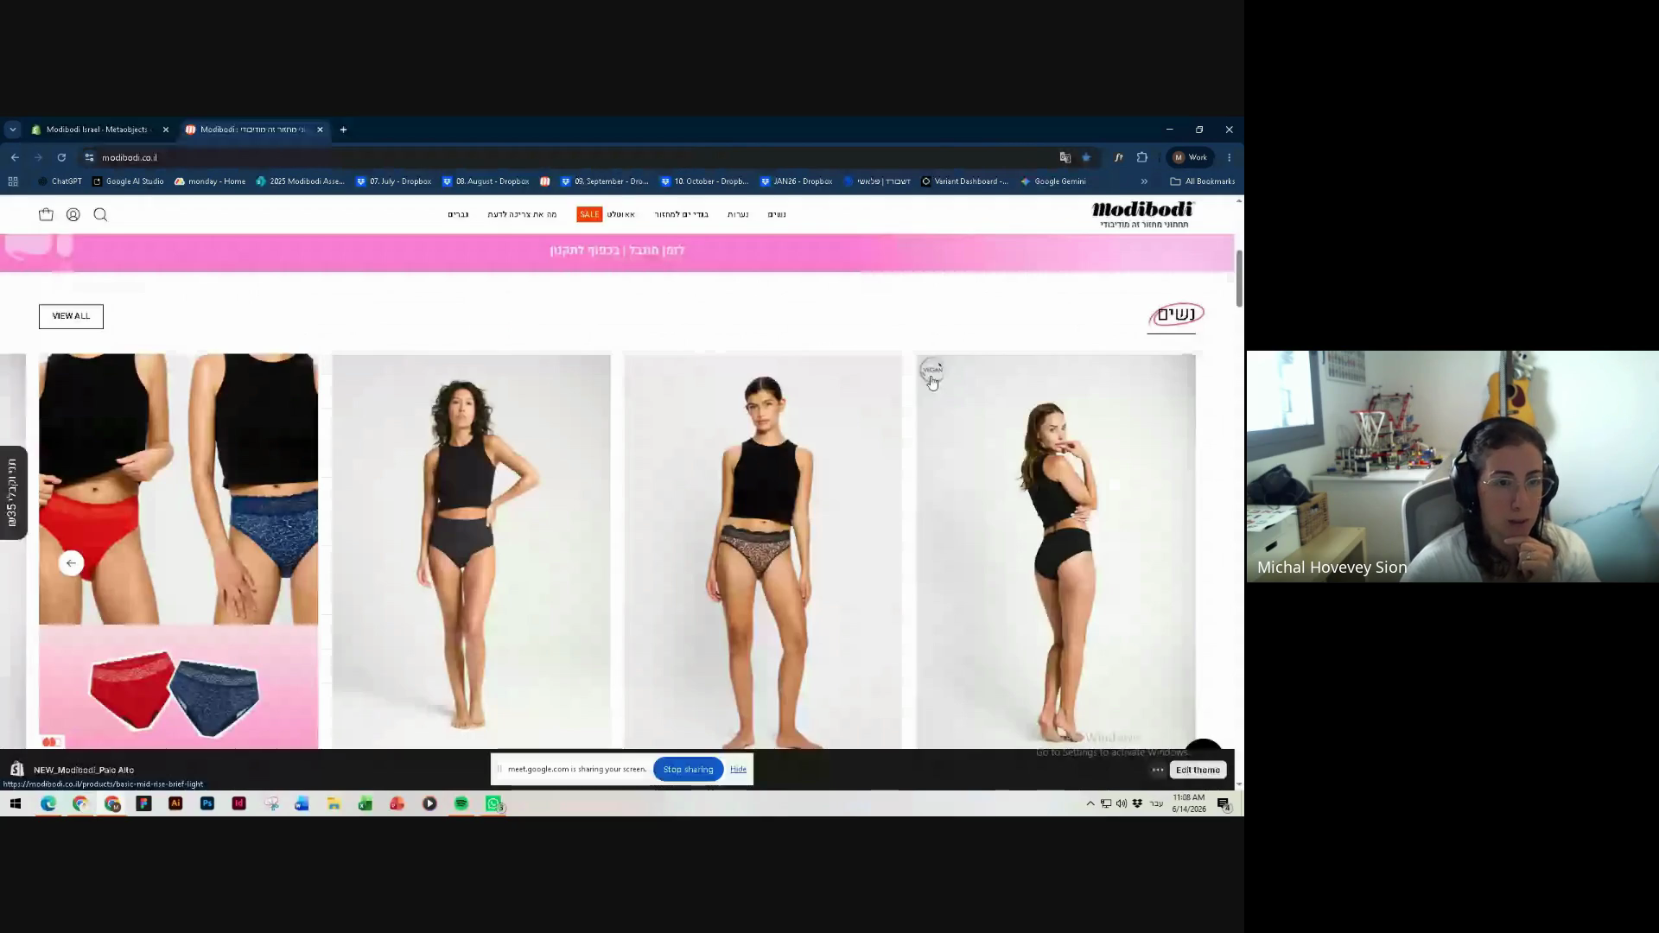Screen dimensions: 1659x933
Task: Click the fonts extension icon in toolbar
Action: click(1118, 157)
